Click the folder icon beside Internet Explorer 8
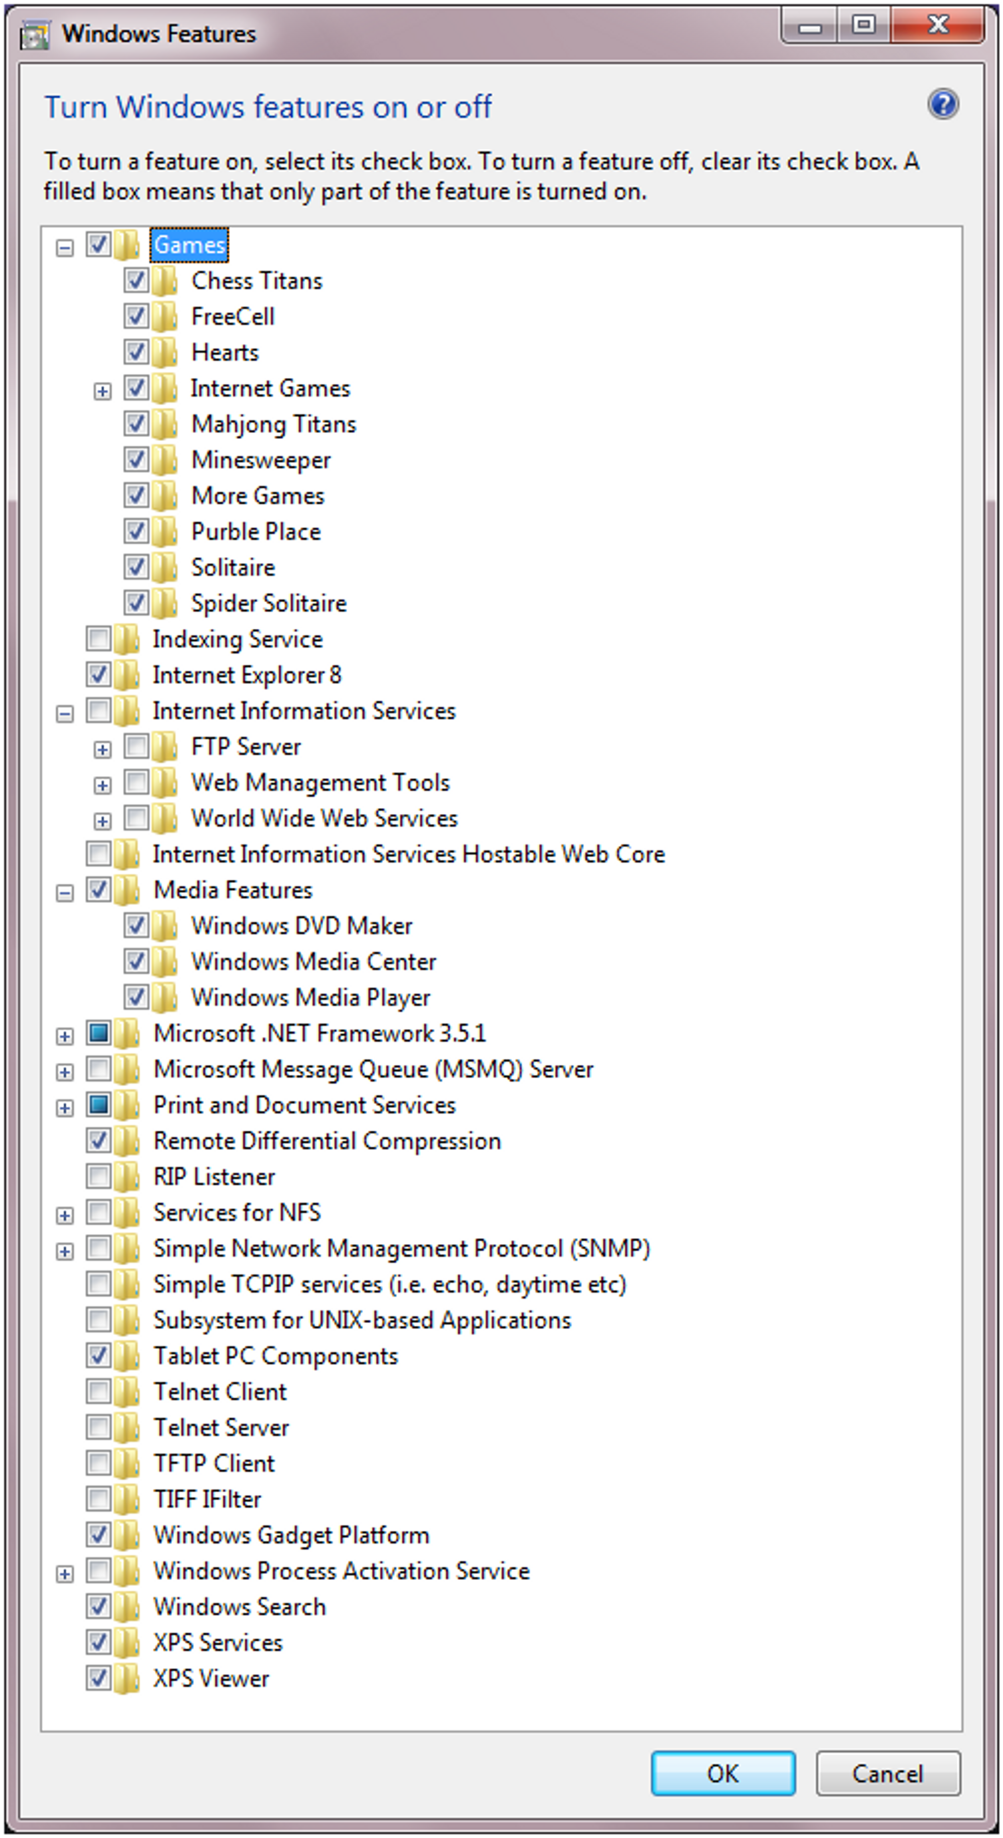 [127, 675]
